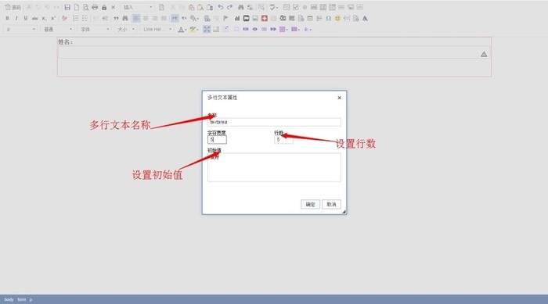Click the Save icon in toolbar

coord(67,7)
